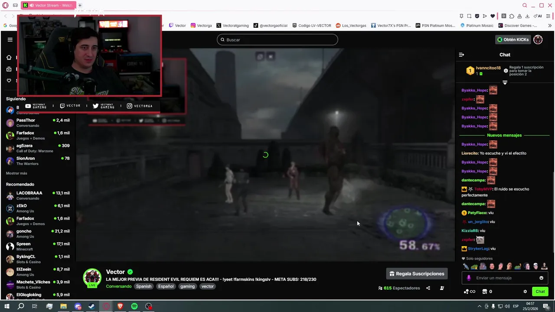
Task: Click the share icon beside Espectadores
Action: point(428,288)
